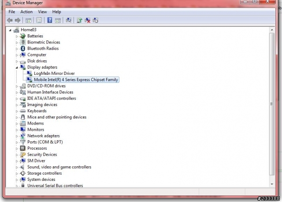Click the Batteries category icon
The width and height of the screenshot is (282, 202).
pyautogui.click(x=23, y=36)
